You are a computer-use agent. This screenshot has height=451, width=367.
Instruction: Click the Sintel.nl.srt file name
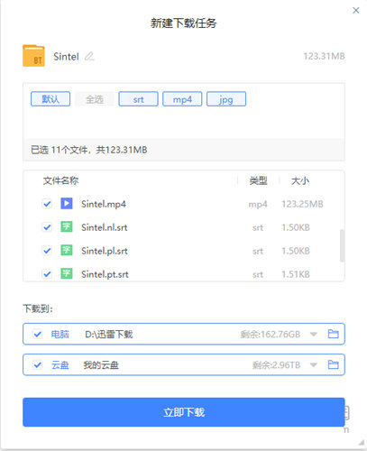[x=105, y=227]
